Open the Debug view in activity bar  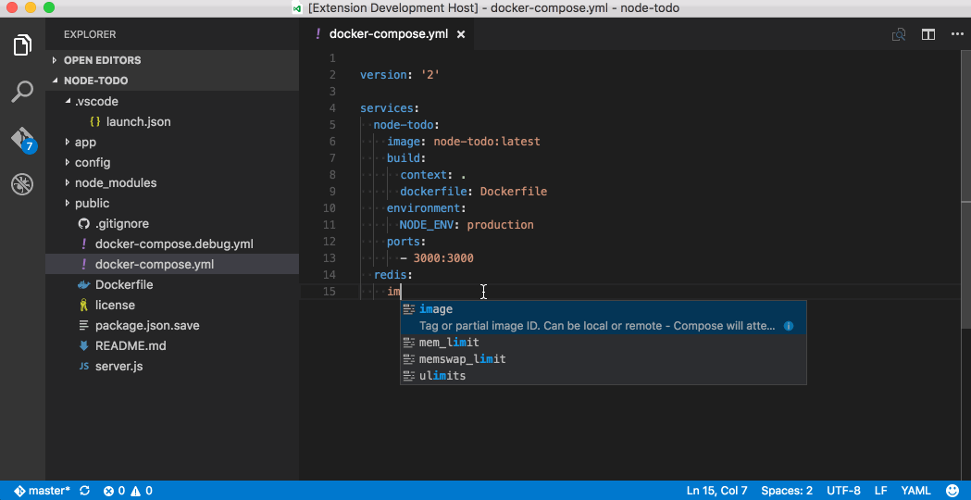point(22,184)
